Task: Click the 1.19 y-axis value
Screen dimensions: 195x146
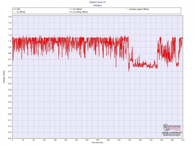Action: click(10, 35)
